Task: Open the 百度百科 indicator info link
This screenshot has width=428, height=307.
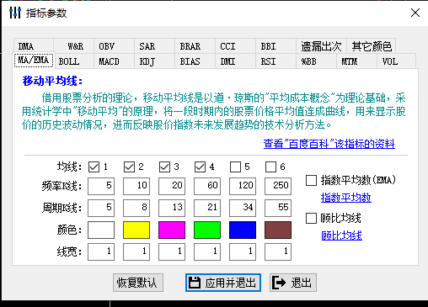Action: tap(329, 144)
